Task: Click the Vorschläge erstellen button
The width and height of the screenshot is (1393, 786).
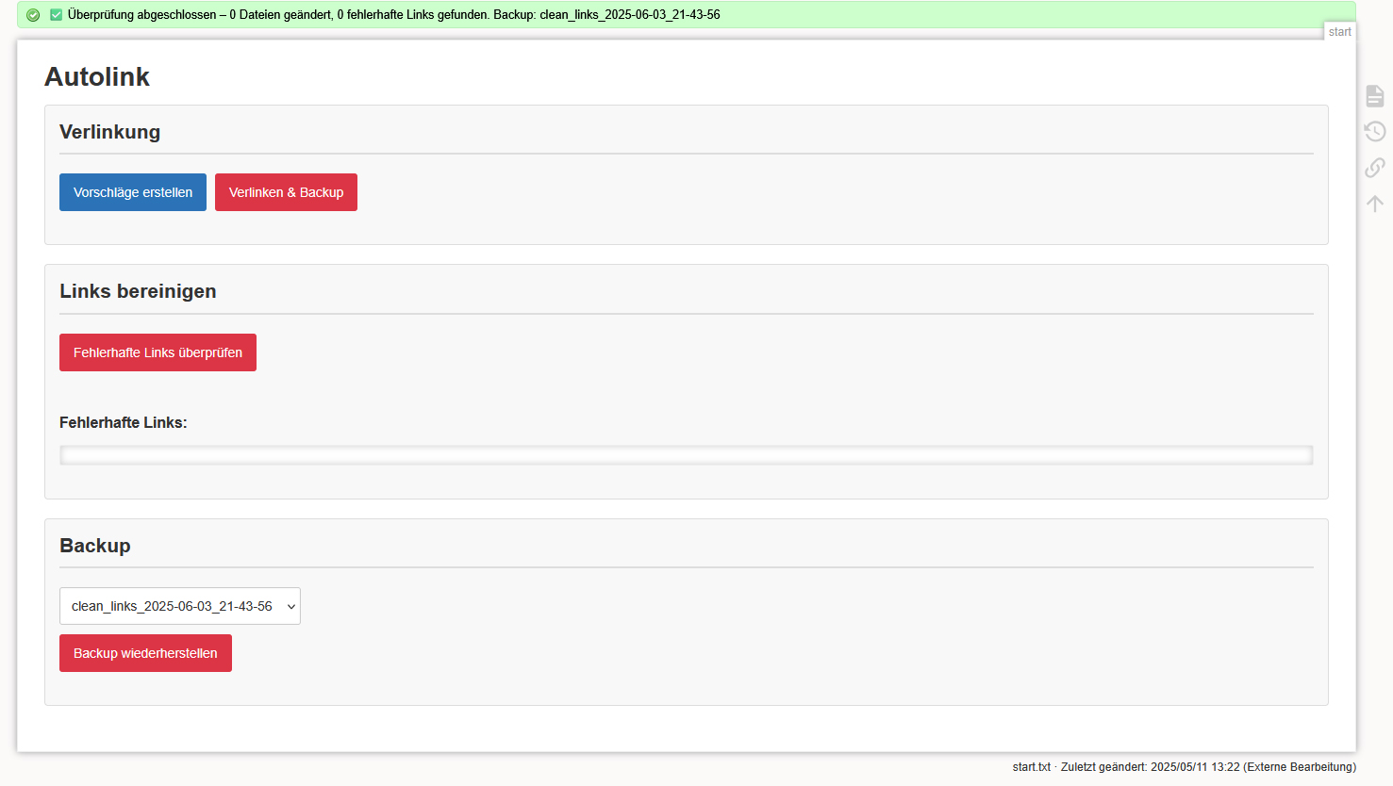Action: click(x=133, y=192)
